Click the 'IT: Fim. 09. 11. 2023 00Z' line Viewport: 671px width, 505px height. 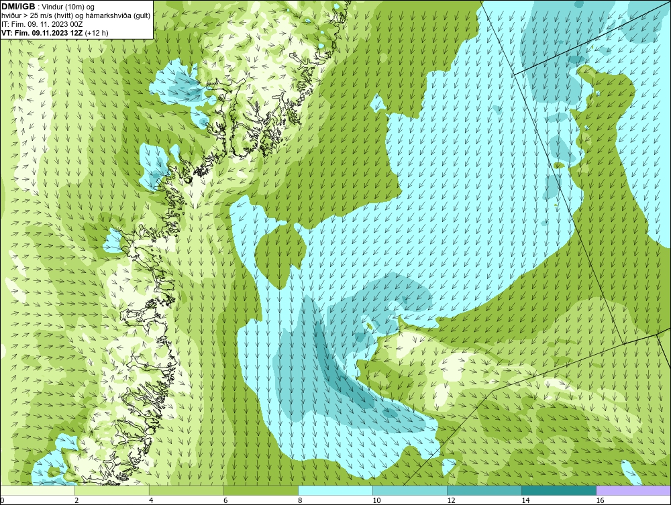42,24
